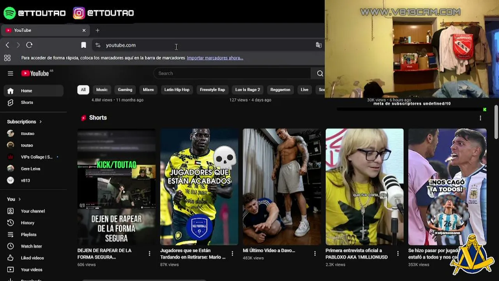Open the blonde interview short thumbnail
Viewport: 499px width, 281px height.
click(x=365, y=187)
